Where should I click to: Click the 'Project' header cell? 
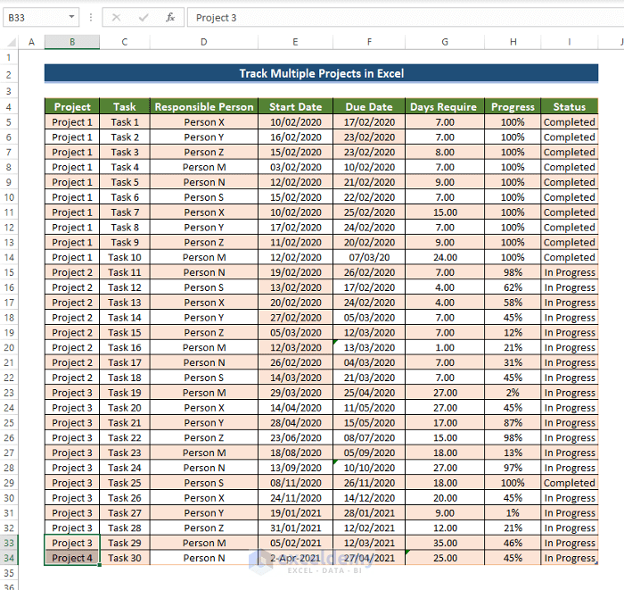72,107
